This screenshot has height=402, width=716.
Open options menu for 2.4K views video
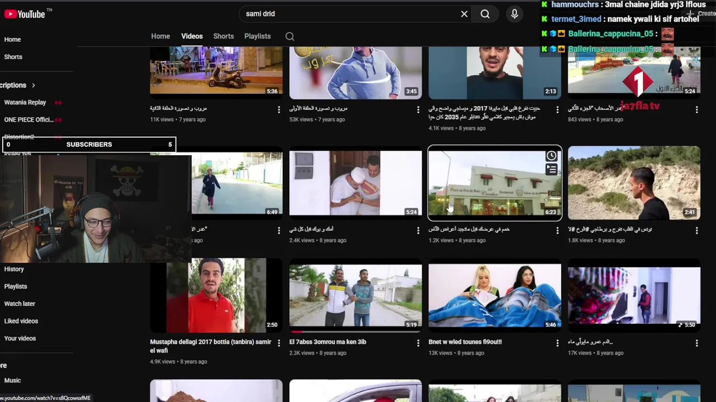(x=418, y=231)
